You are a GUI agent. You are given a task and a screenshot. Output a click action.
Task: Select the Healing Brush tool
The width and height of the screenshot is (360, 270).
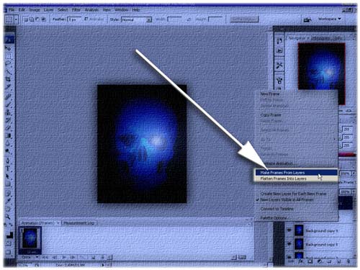[8, 96]
